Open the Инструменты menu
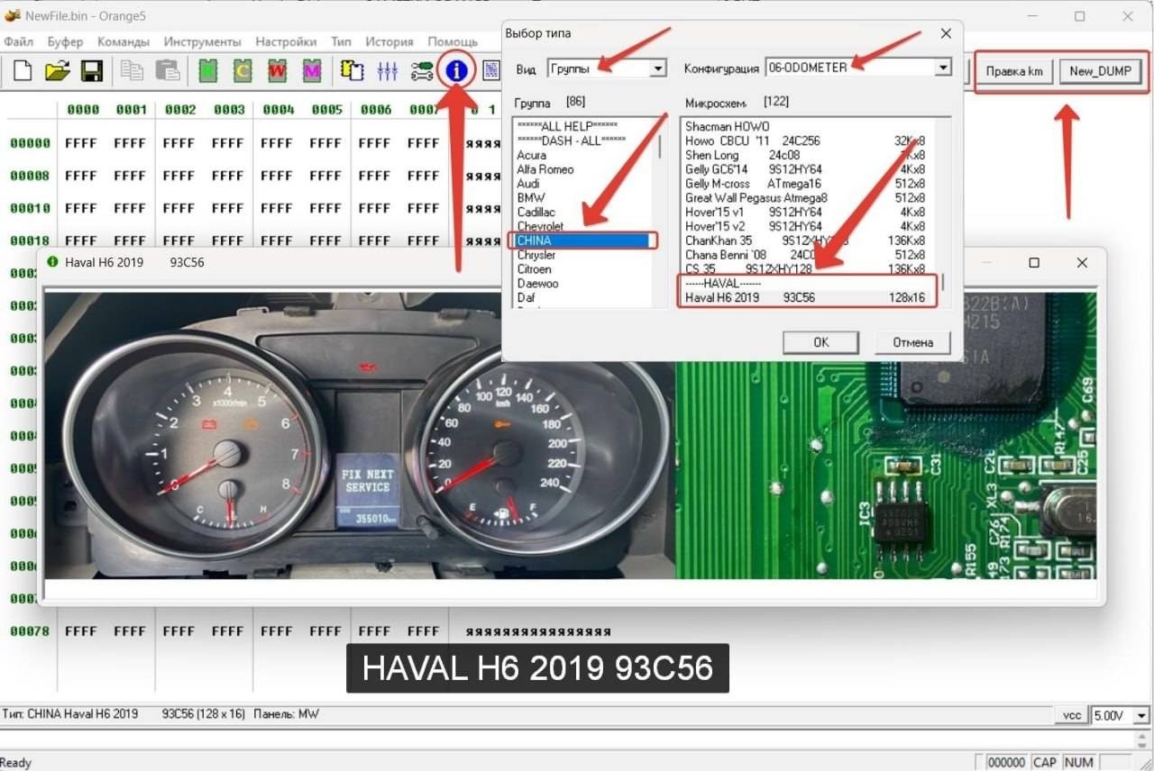 pyautogui.click(x=203, y=41)
